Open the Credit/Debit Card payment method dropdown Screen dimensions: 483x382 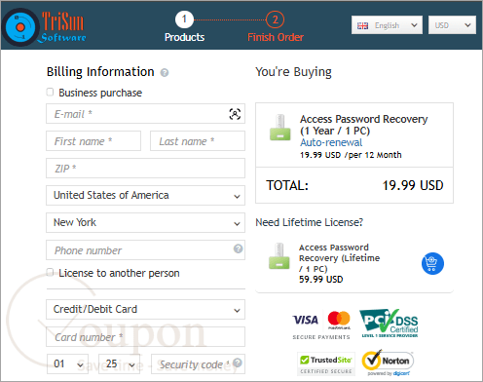pos(145,309)
